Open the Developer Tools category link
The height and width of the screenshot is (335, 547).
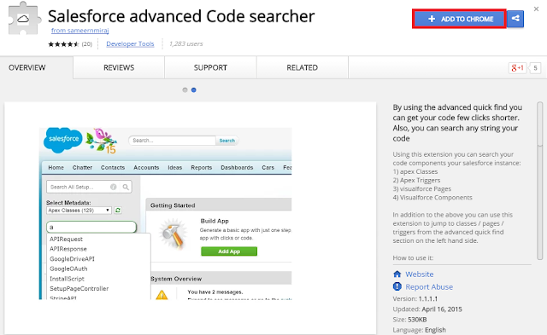[x=130, y=43]
